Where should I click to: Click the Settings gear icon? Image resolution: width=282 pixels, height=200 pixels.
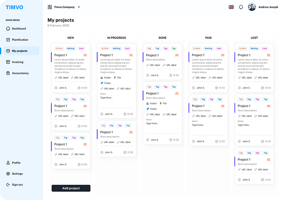coord(8,174)
